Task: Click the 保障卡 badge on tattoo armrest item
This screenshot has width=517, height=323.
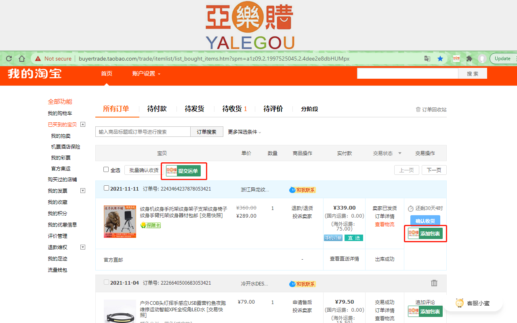Action: [x=150, y=225]
